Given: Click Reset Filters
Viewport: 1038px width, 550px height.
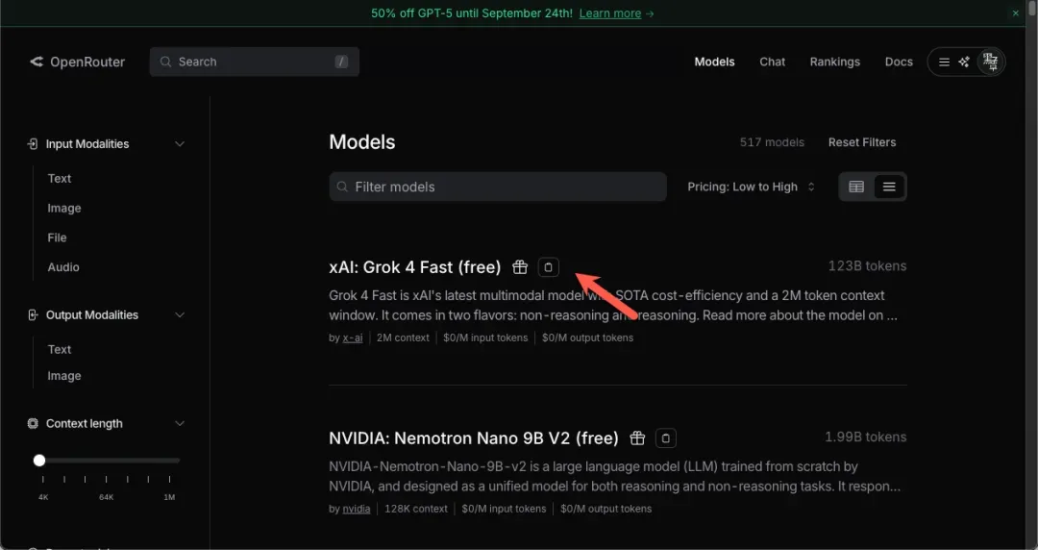Looking at the screenshot, I should [x=862, y=142].
